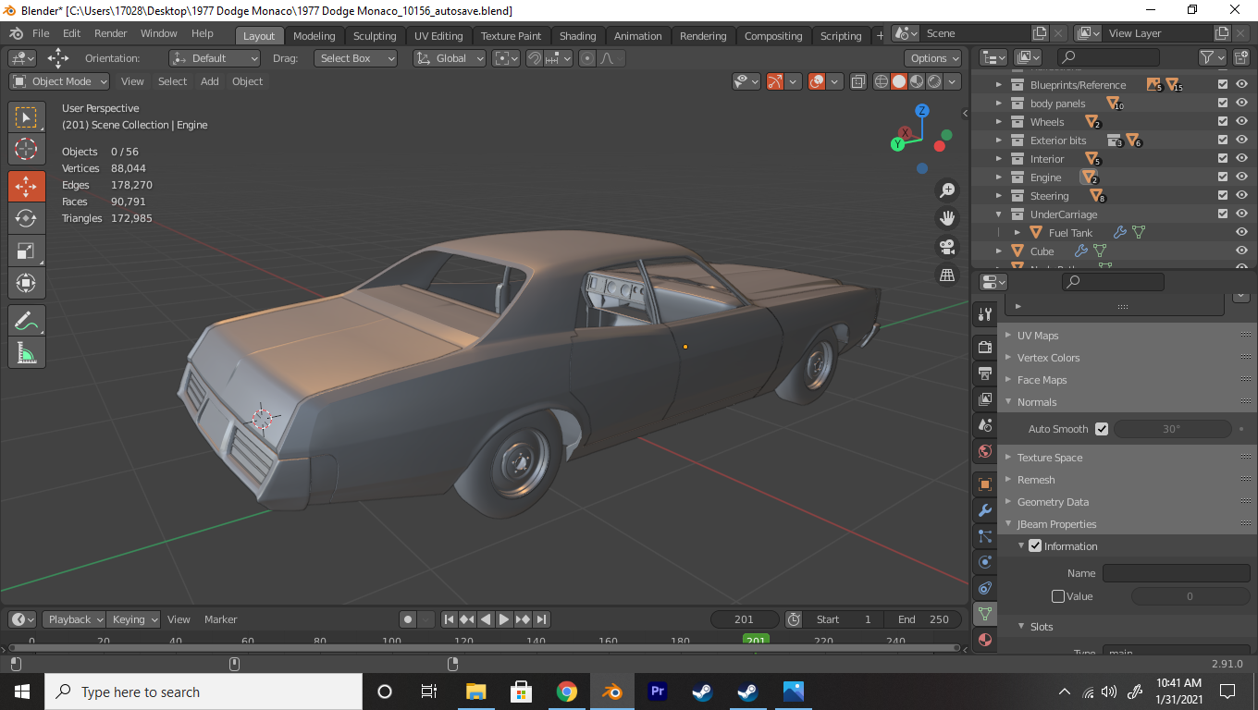Expand the Geometry Data panel
1258x710 pixels.
tap(1053, 502)
